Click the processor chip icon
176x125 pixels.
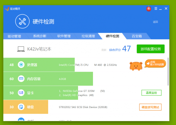tap(21, 65)
